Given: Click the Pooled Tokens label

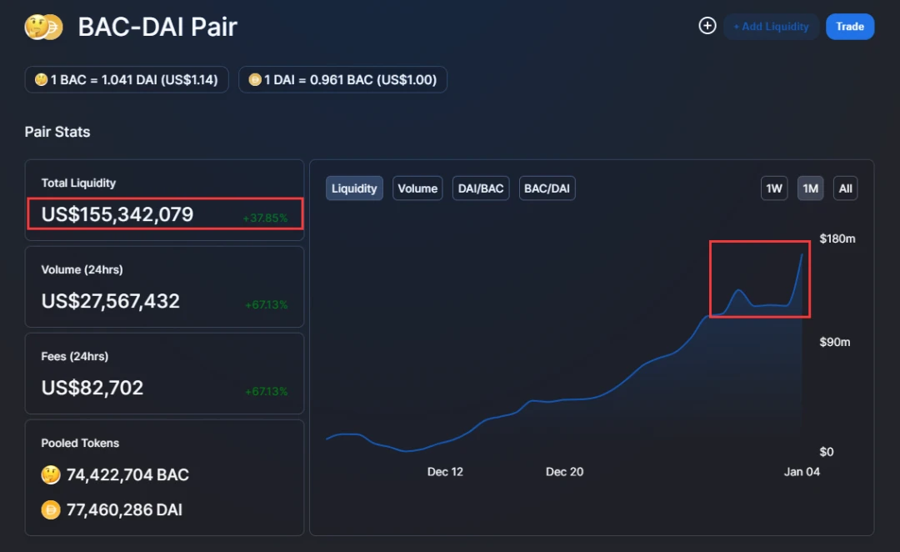Looking at the screenshot, I should tap(80, 443).
